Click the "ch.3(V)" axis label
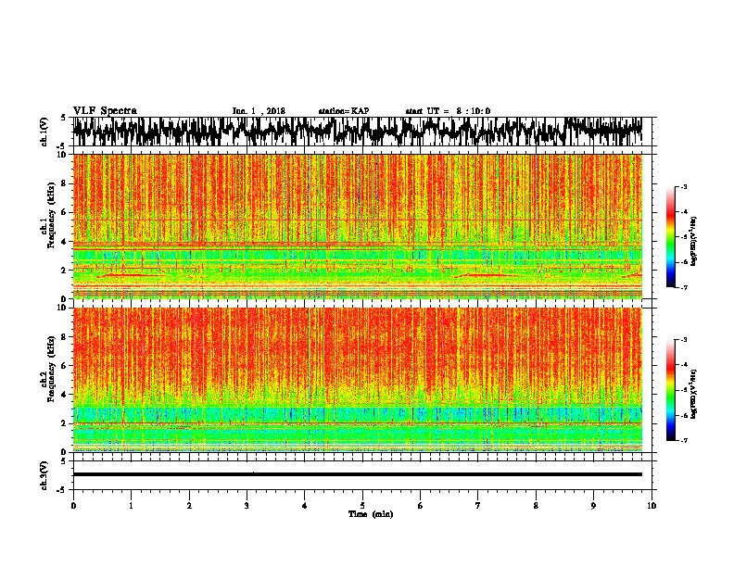Image resolution: width=734 pixels, height=567 pixels. [x=44, y=475]
